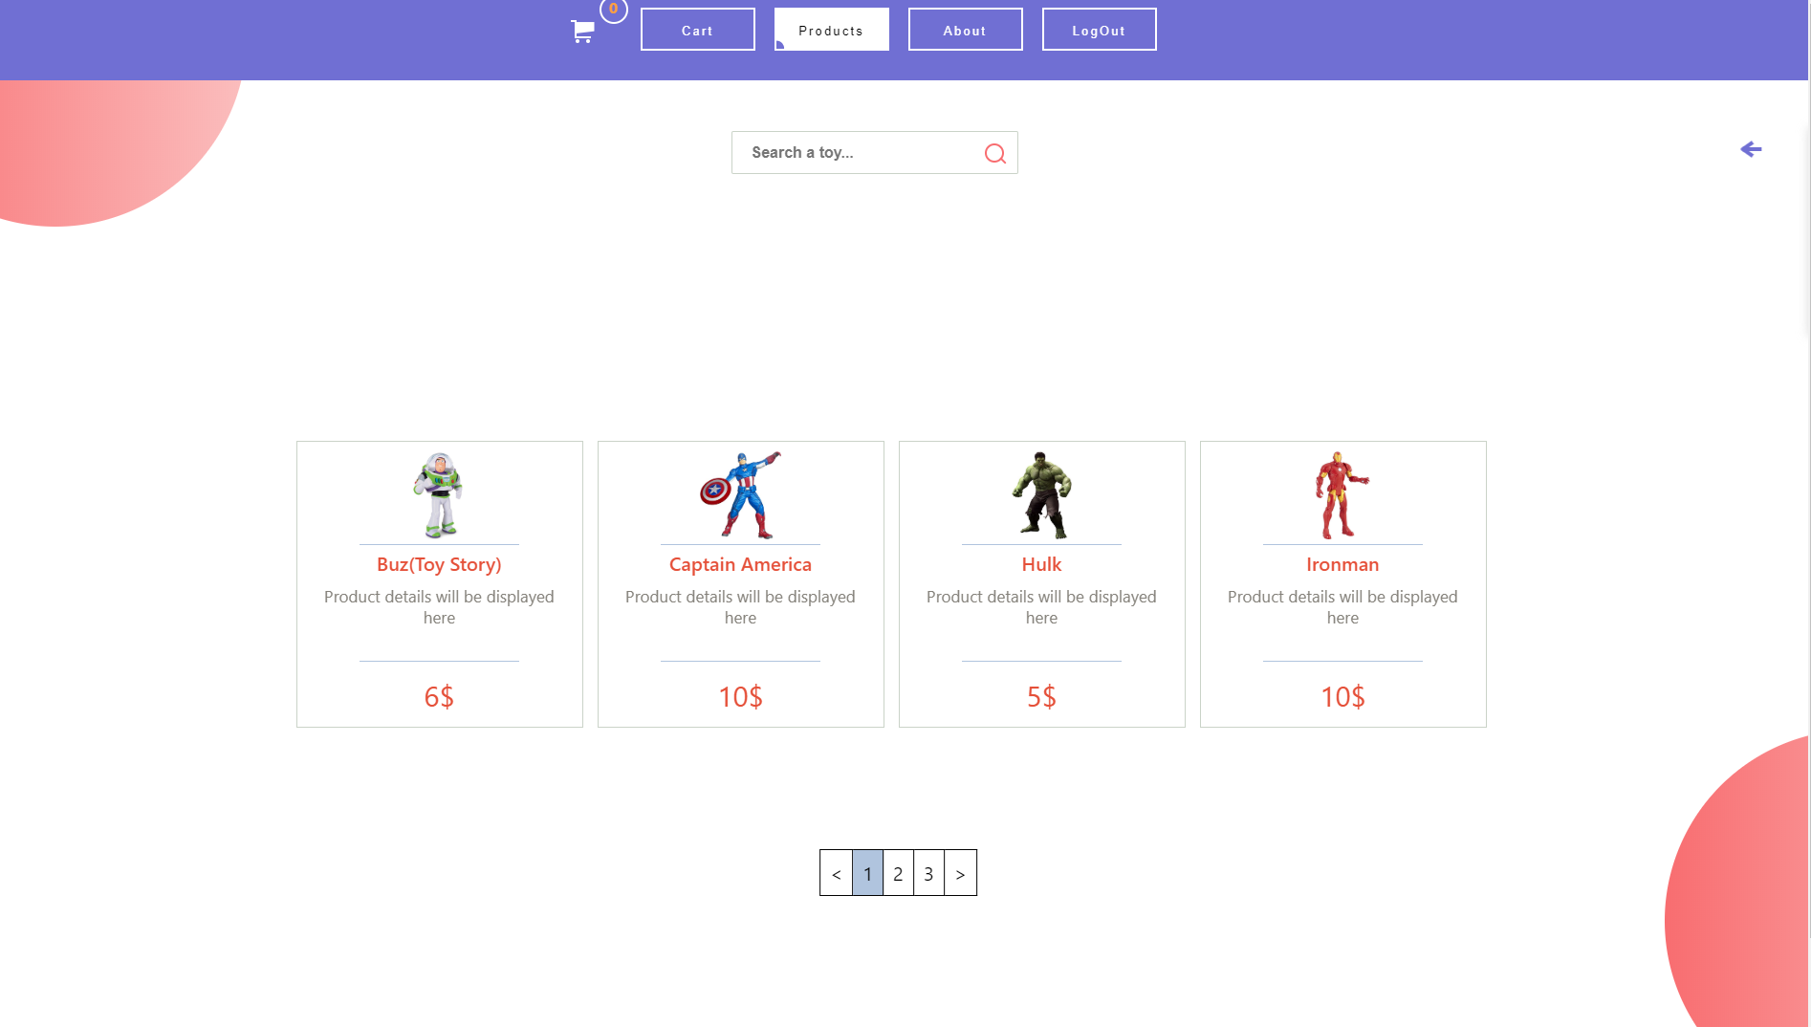Open the Captain America product title

(x=740, y=565)
